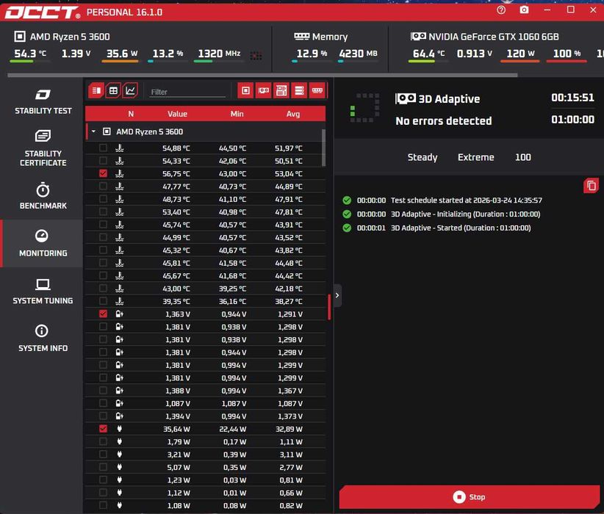Screen dimensions: 604x514
Task: Click the voltage icon on 1,388 V row
Action: pos(120,391)
